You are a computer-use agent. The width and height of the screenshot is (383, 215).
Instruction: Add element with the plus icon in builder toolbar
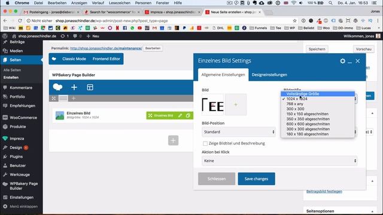pyautogui.click(x=74, y=87)
